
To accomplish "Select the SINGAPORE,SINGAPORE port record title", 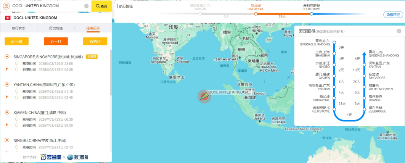I will (48, 56).
